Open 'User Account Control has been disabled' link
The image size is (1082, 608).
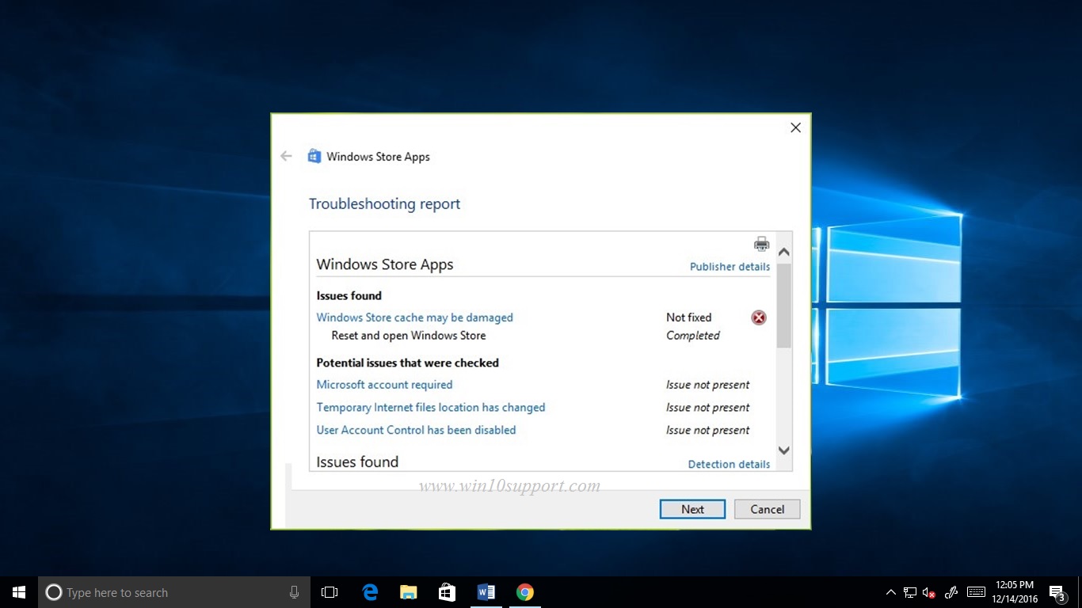click(x=417, y=430)
